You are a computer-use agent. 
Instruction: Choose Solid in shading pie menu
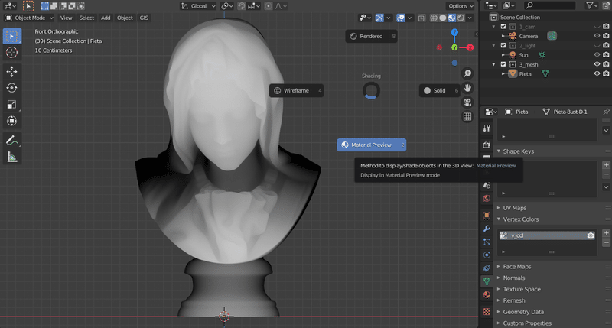[439, 90]
